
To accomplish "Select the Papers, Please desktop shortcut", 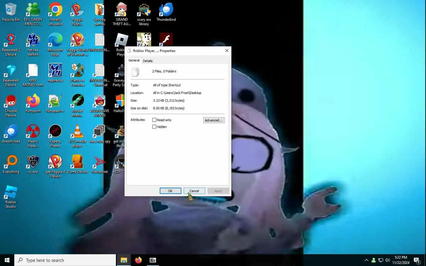I will pos(55,136).
